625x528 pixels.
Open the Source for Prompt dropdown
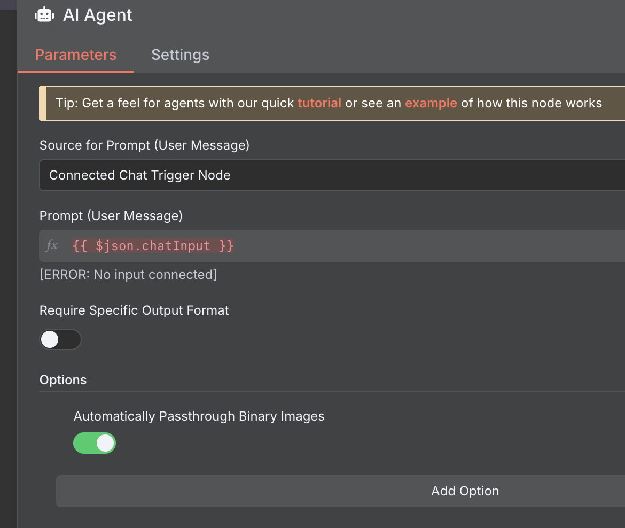[331, 175]
